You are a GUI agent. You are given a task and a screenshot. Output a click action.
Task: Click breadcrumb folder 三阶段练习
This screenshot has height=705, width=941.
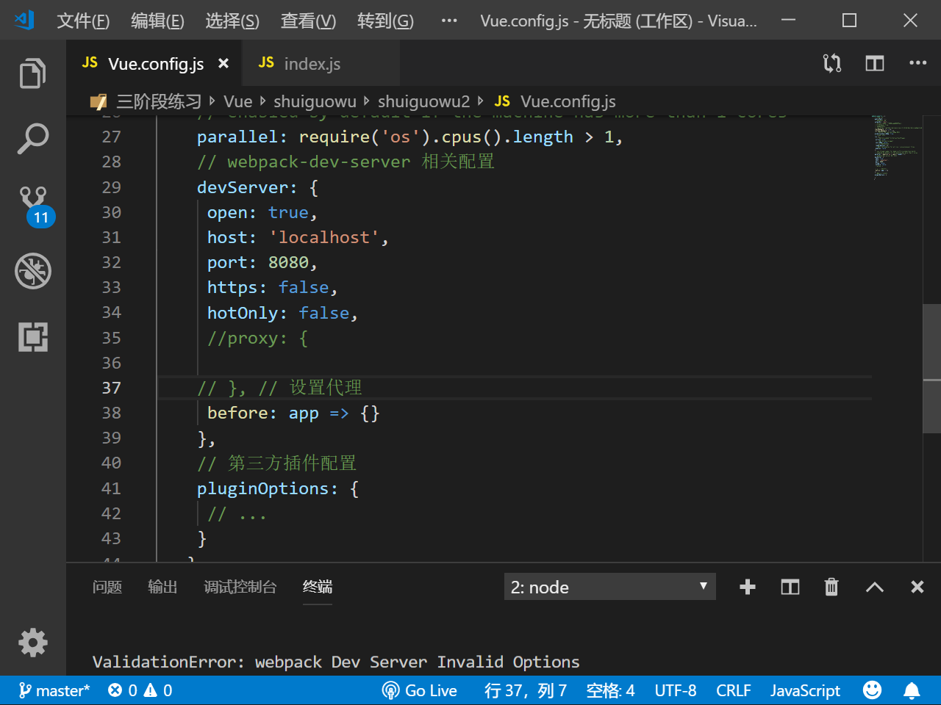[x=158, y=101]
